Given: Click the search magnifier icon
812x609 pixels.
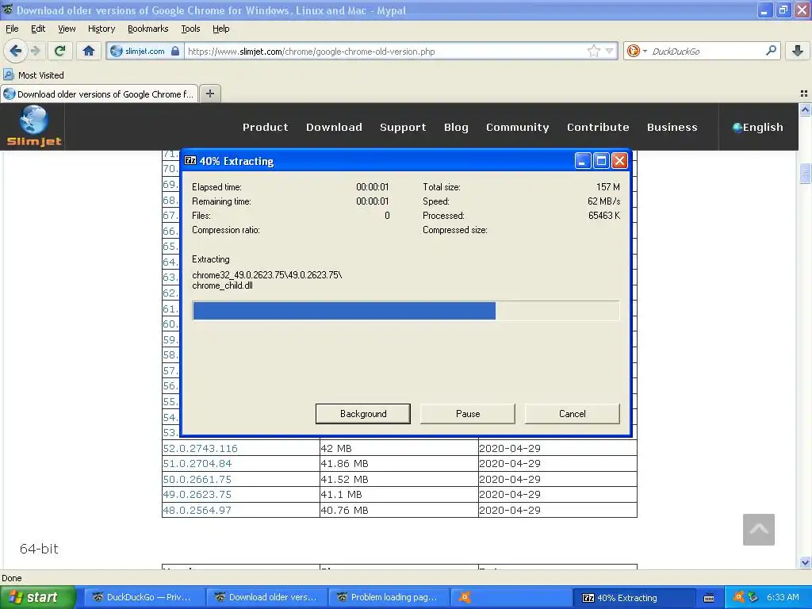Looking at the screenshot, I should click(x=771, y=51).
